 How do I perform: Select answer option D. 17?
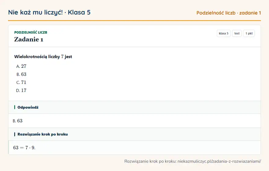[21, 90]
